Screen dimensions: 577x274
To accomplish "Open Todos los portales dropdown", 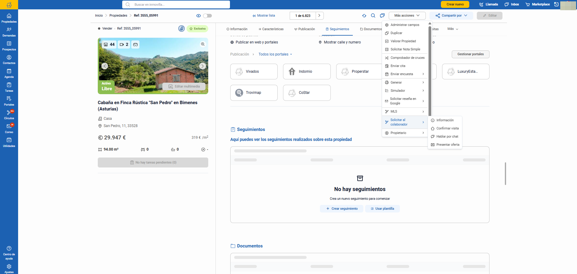I will click(x=275, y=54).
